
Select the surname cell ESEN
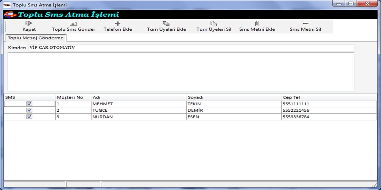pyautogui.click(x=193, y=117)
